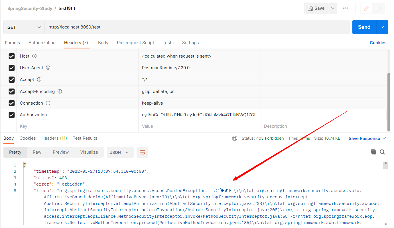Open comments with the speech bubble icon
The image size is (394, 228).
point(378,8)
